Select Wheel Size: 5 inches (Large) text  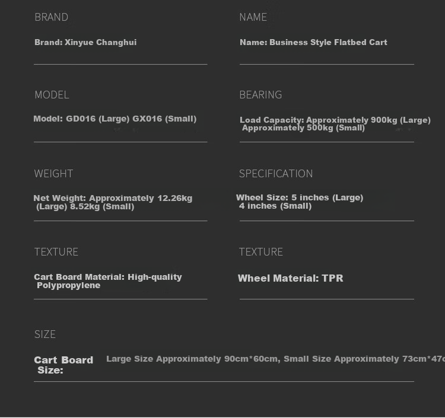coord(300,197)
